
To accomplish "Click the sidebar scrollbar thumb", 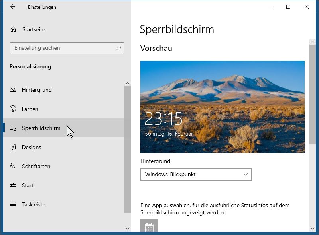I will point(128,150).
